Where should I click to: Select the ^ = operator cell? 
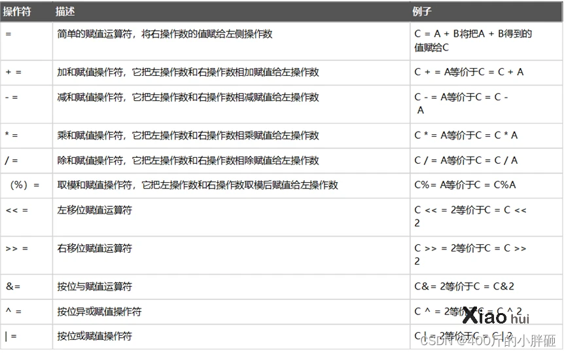(x=12, y=311)
